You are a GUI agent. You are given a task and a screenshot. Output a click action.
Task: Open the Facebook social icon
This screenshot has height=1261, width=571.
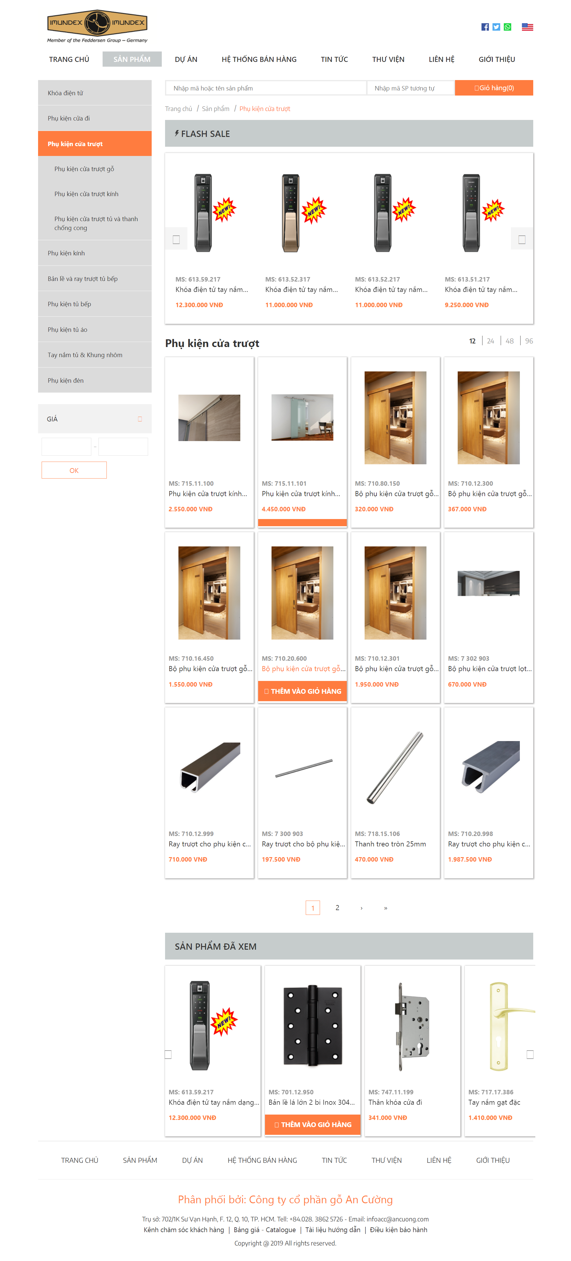[x=485, y=27]
